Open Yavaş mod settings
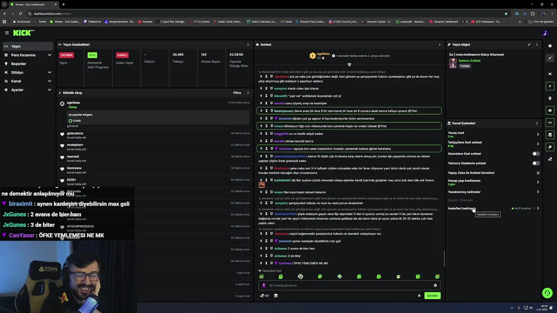 pos(494,134)
